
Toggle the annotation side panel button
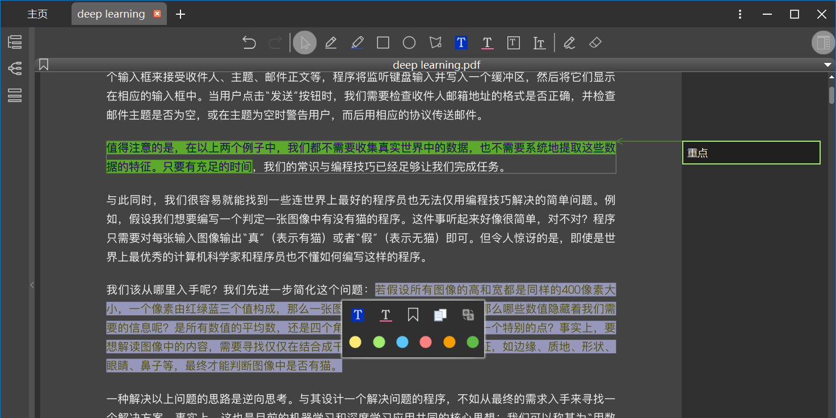coord(823,43)
